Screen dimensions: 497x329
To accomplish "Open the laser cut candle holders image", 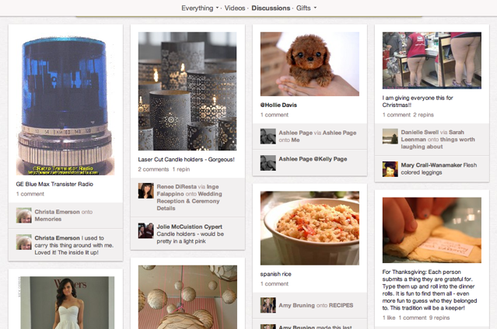I will point(187,91).
